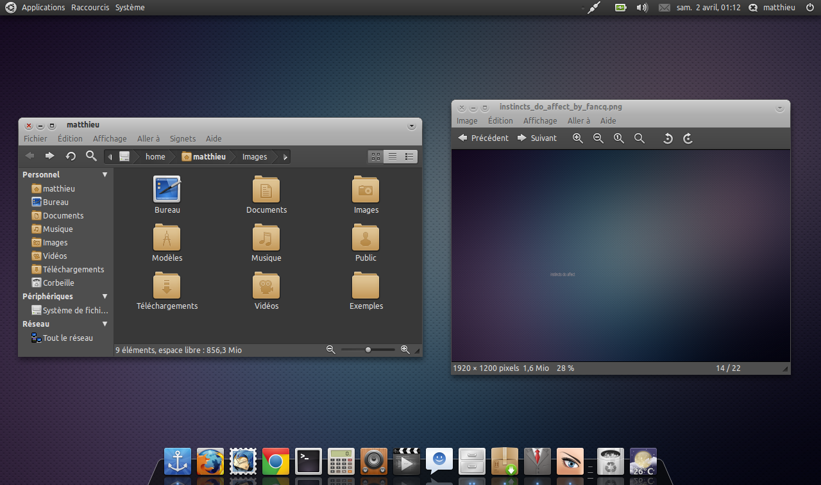Click the search magnifier in file manager toolbar

91,156
